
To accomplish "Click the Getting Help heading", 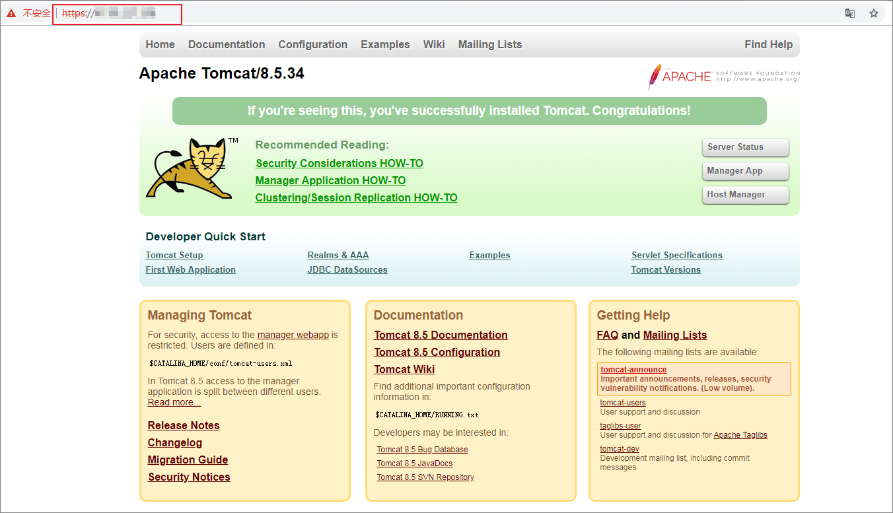I will click(x=633, y=315).
